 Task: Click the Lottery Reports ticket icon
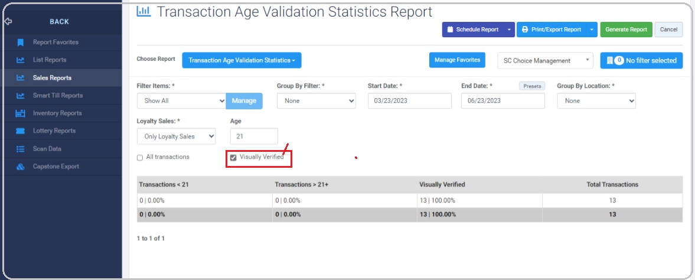click(x=20, y=131)
